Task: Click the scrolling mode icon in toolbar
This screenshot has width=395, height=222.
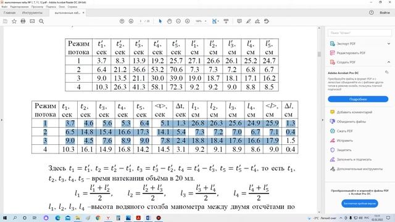Action: (226, 22)
